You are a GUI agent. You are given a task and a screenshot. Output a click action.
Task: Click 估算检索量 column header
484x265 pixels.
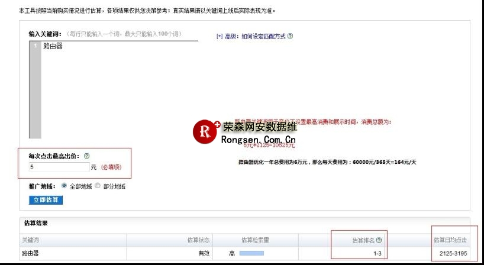tap(255, 240)
